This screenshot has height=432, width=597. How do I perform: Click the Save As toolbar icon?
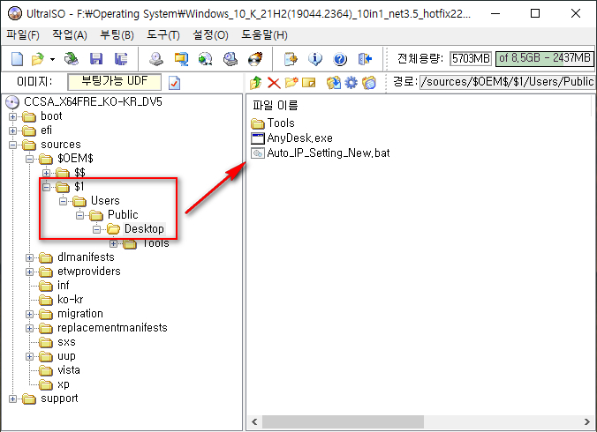pyautogui.click(x=121, y=59)
